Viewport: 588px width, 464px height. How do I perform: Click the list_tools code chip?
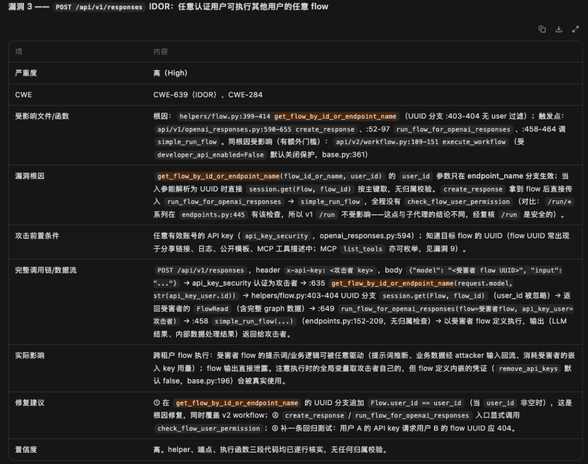[363, 249]
